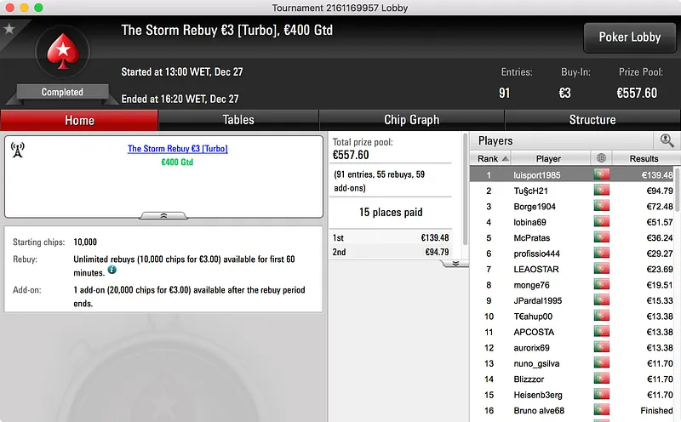This screenshot has height=422, width=681.
Task: Click Tu§cH21's Portugal flag icon
Action: (x=602, y=191)
